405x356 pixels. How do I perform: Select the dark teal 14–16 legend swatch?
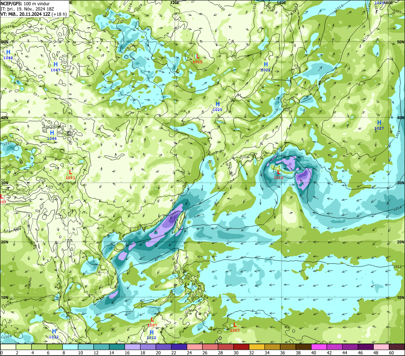coord(117,347)
